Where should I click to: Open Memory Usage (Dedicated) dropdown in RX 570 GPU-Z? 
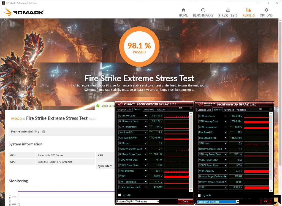point(226,177)
